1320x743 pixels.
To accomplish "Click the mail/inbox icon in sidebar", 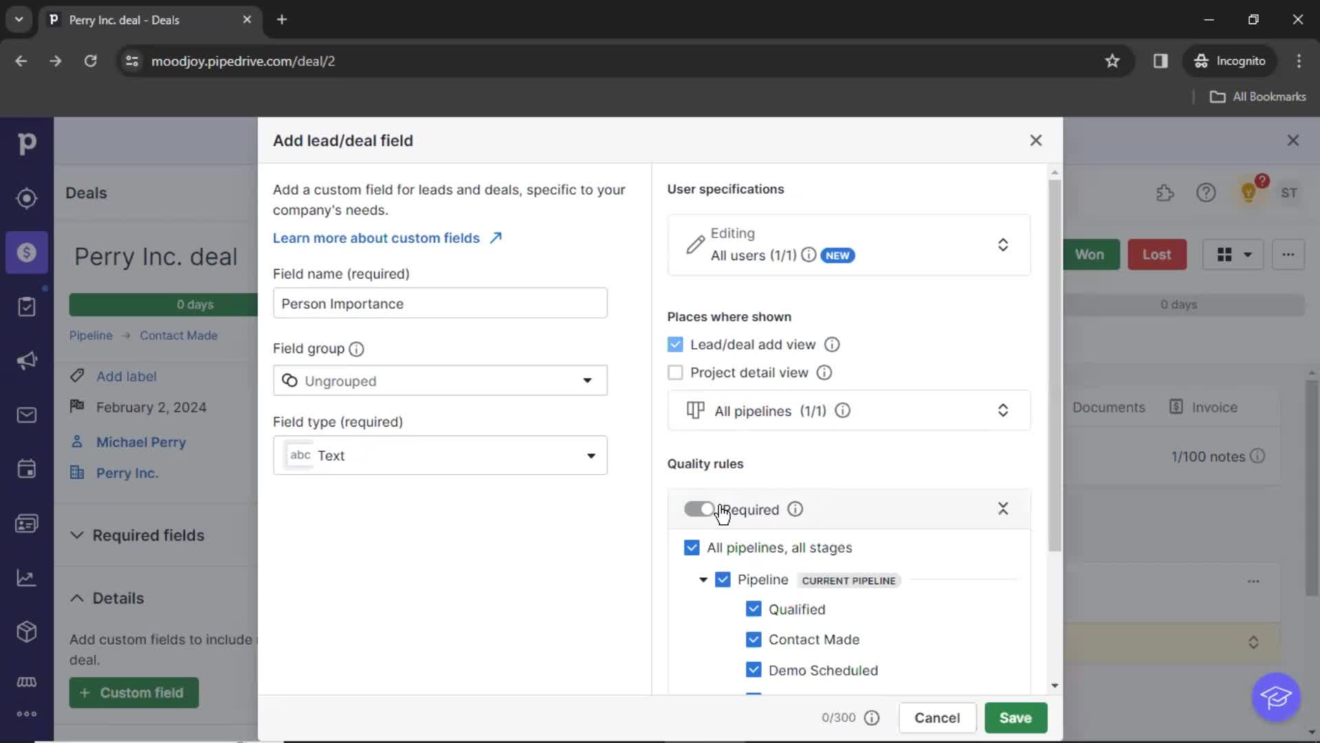I will pyautogui.click(x=26, y=416).
